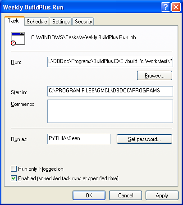Viewport: 183px width, 205px height.
Task: Open the Settings tab
Action: coord(61,22)
